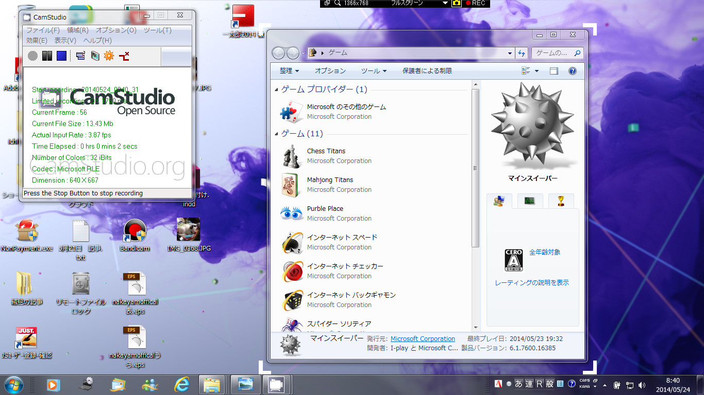Open Internet Explorer from the taskbar
The image size is (704, 395).
181,385
